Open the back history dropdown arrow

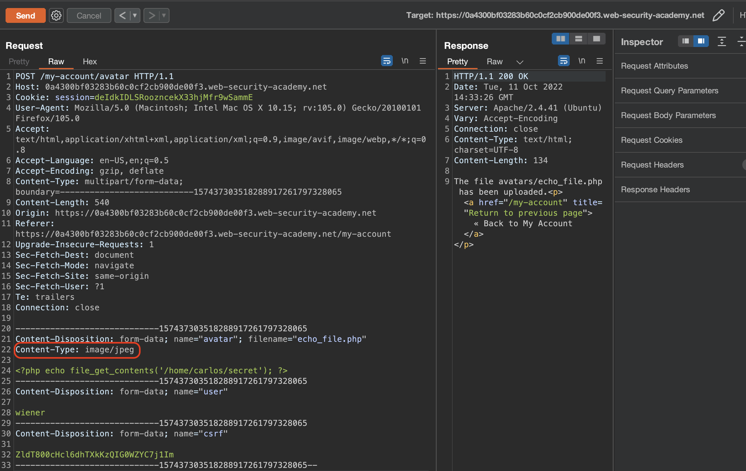[x=135, y=15]
